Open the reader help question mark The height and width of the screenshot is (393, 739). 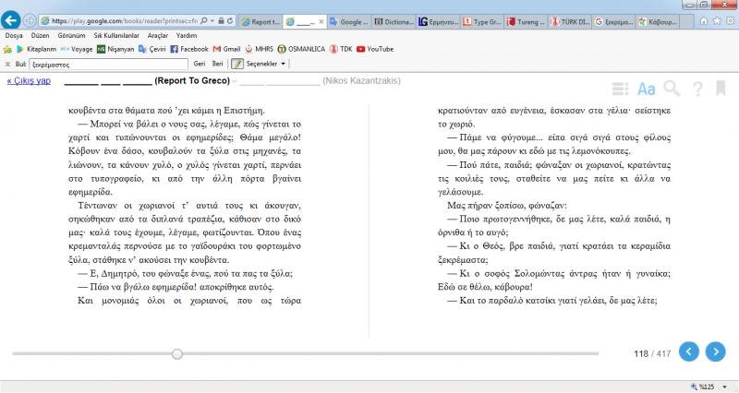[x=697, y=89]
